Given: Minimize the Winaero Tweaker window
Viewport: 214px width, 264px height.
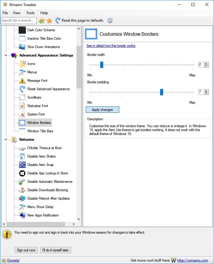Looking at the screenshot, I should point(179,5).
